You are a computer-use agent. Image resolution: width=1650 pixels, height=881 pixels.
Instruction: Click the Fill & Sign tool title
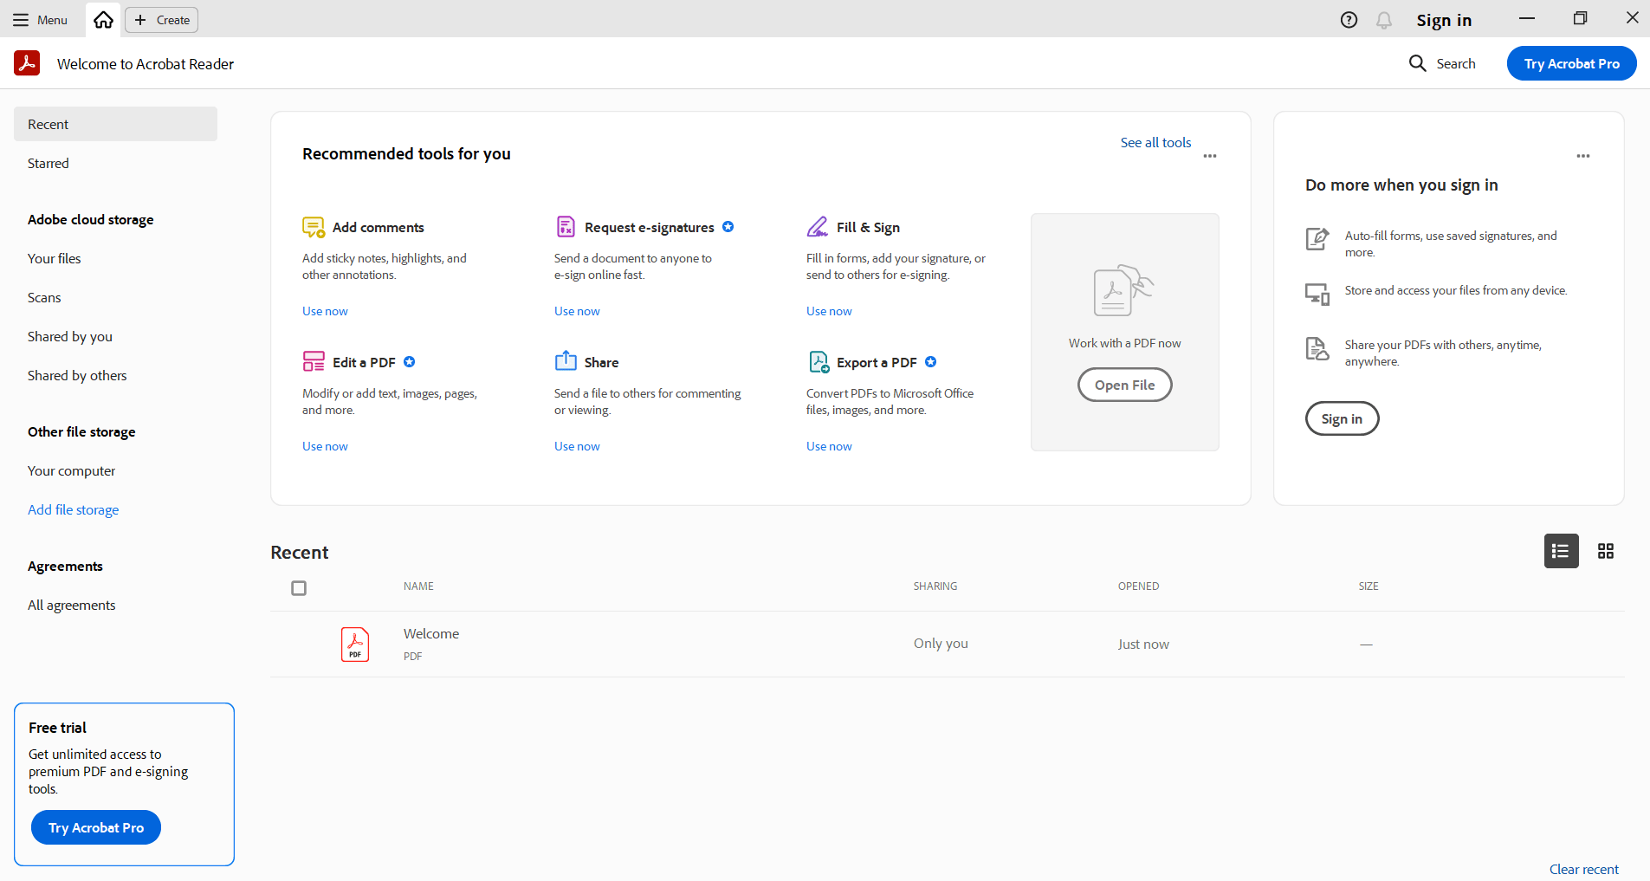(868, 227)
